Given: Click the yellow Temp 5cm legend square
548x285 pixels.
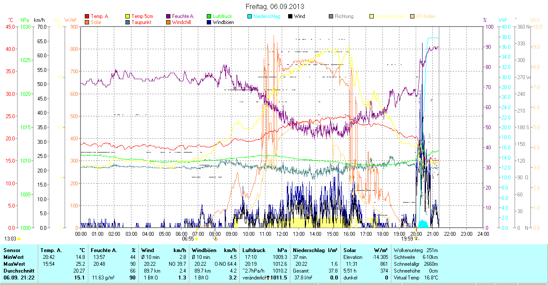Looking at the screenshot, I should point(128,16).
